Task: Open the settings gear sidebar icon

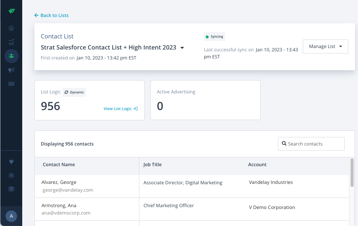Action: (x=11, y=175)
